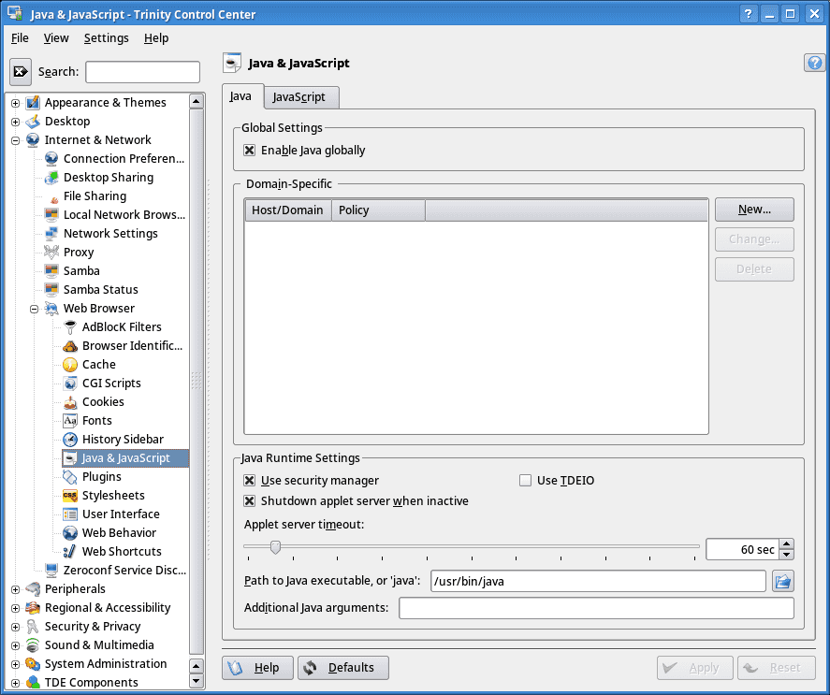Click the Proxy icon
830x695 pixels.
51,252
